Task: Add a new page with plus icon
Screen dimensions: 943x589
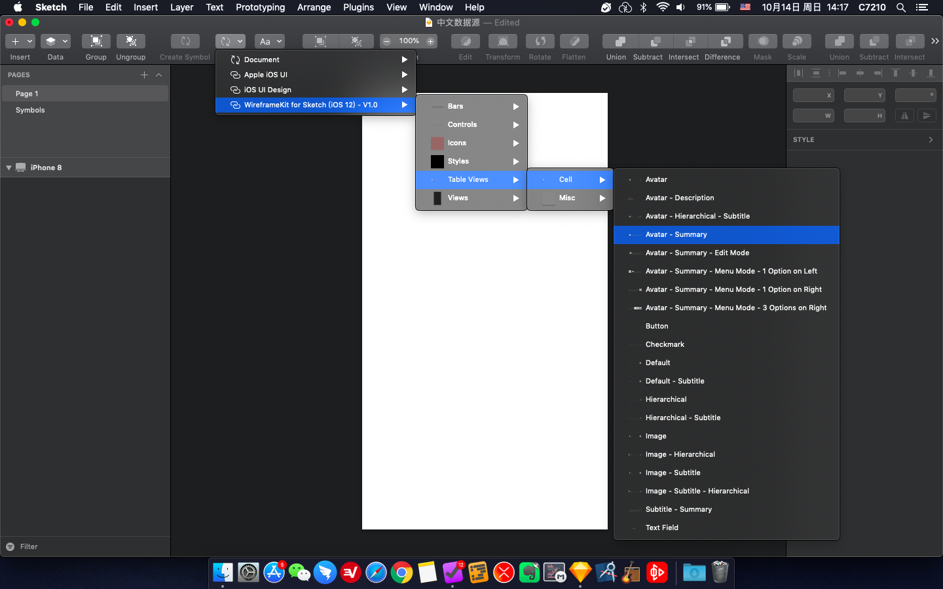Action: tap(144, 75)
